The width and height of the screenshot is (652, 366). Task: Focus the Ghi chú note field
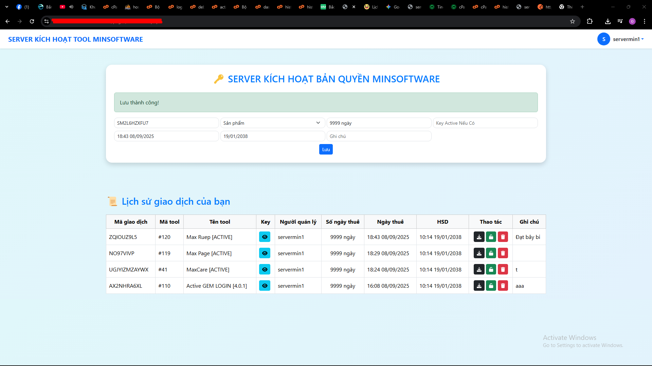tap(379, 136)
